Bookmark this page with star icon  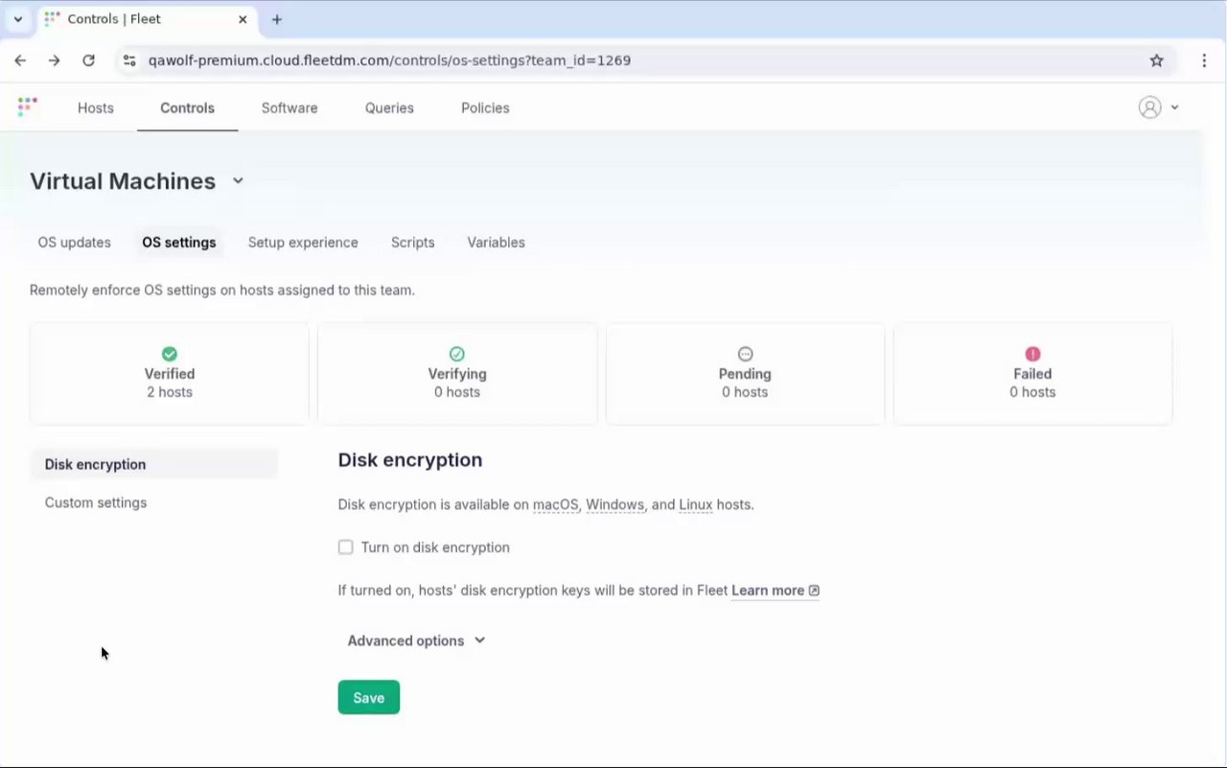pos(1156,60)
